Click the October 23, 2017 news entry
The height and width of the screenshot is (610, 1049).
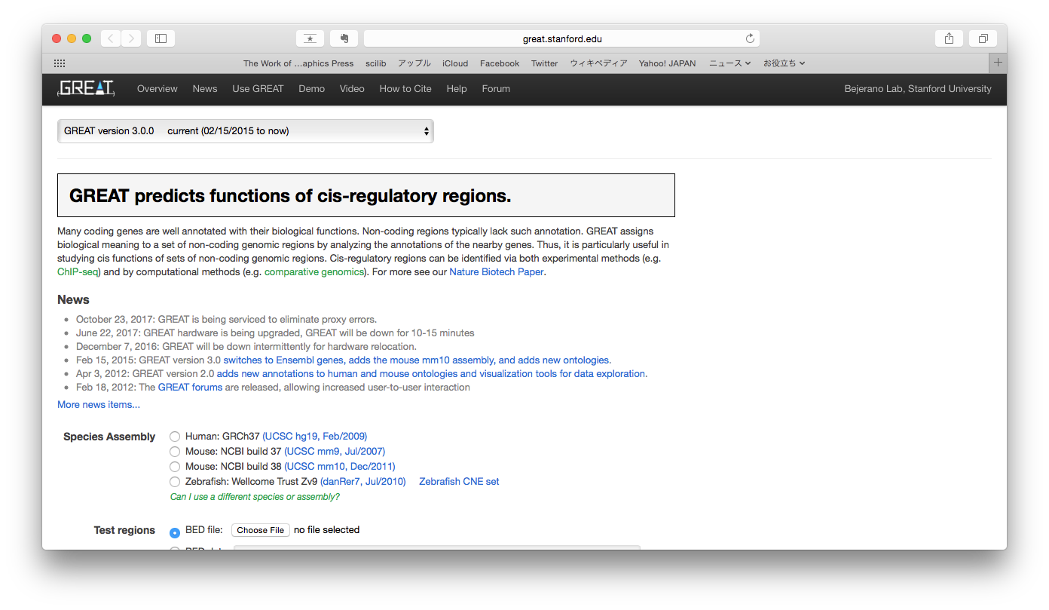(226, 320)
